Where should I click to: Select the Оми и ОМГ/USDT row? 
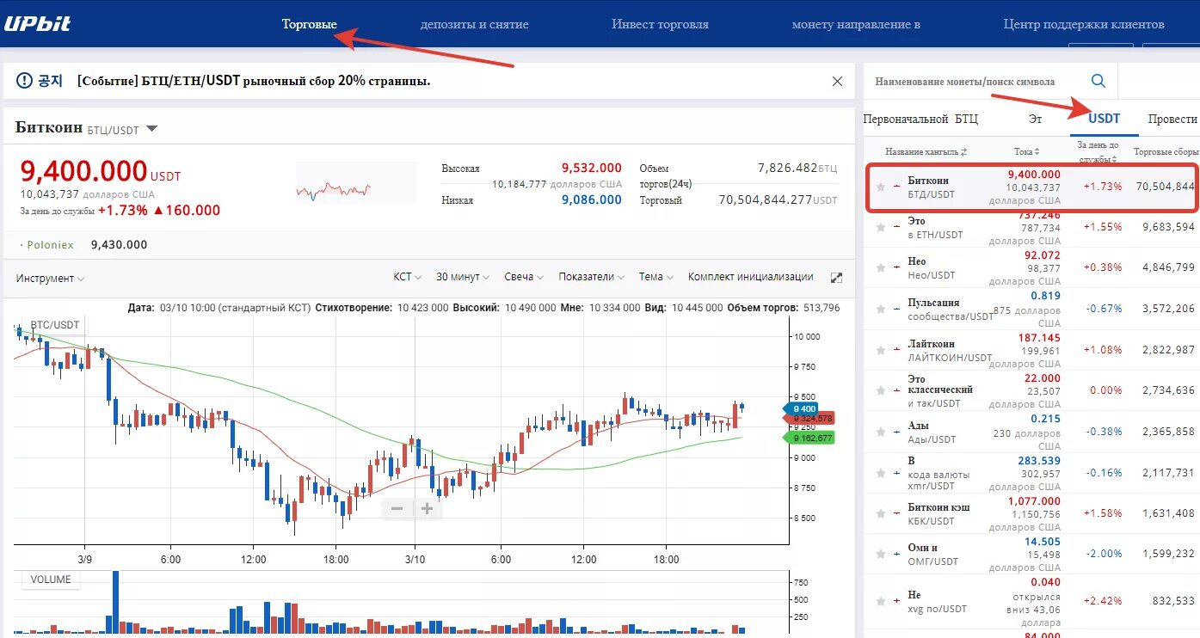click(x=1032, y=555)
